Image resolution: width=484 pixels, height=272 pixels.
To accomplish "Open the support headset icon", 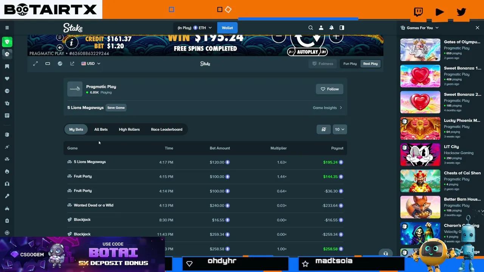I will [385, 253].
